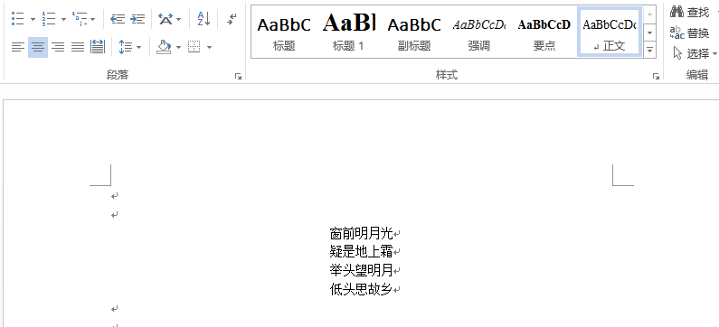Decrease paragraph indent
Image resolution: width=719 pixels, height=327 pixels.
(x=118, y=19)
